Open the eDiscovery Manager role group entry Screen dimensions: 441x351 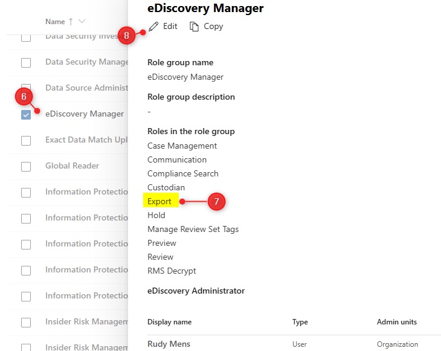(x=85, y=114)
